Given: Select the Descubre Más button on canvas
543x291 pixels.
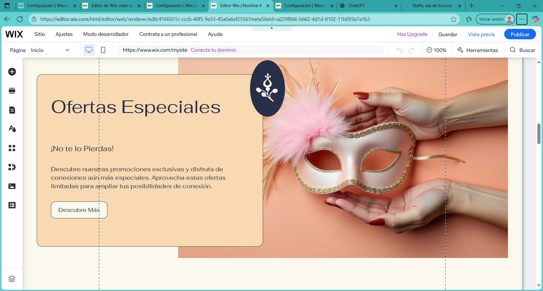Looking at the screenshot, I should (79, 210).
